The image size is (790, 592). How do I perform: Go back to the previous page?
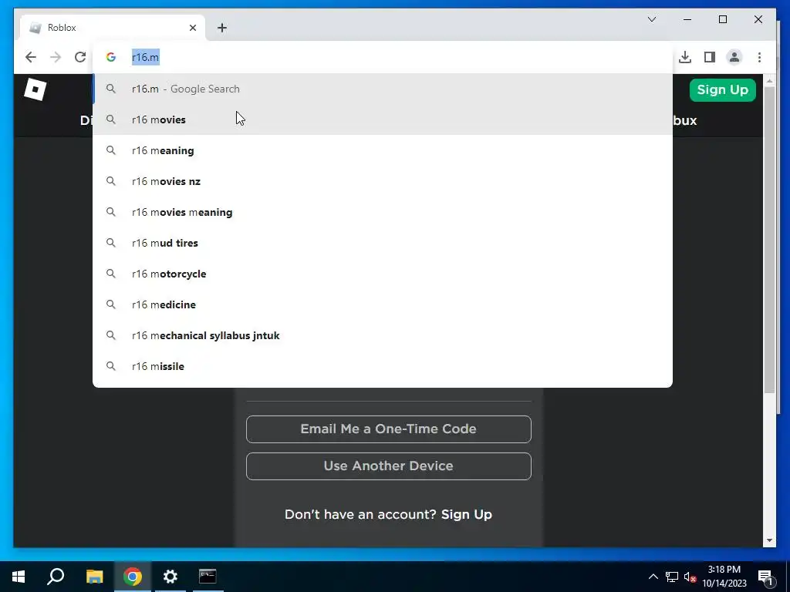click(x=31, y=57)
